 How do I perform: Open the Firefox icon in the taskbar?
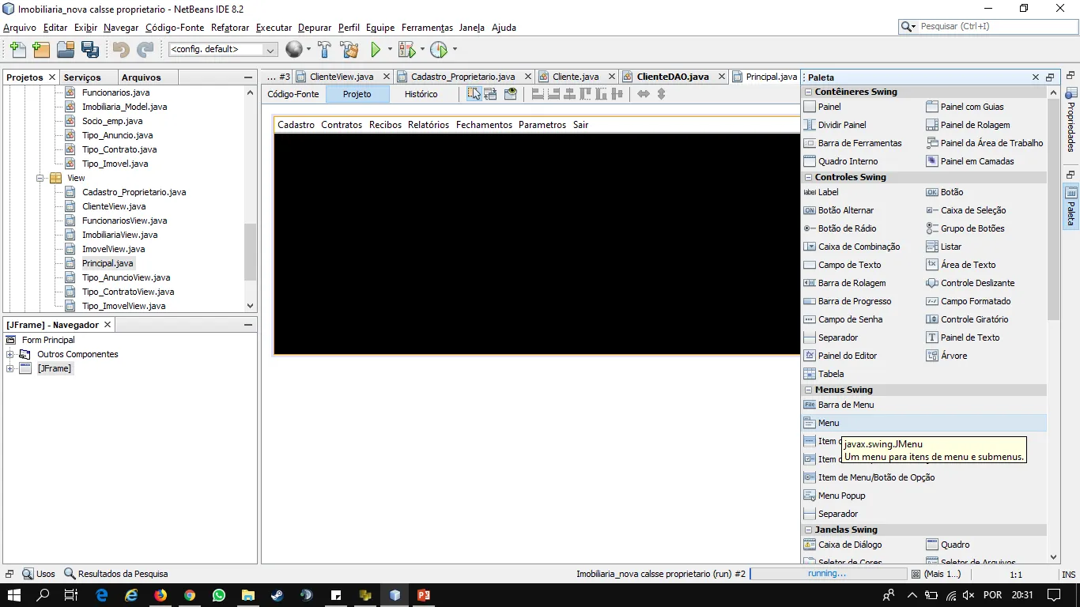click(x=160, y=595)
